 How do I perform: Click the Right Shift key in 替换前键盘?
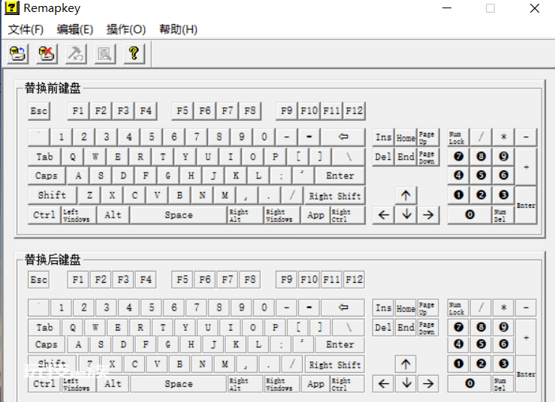[x=335, y=196]
